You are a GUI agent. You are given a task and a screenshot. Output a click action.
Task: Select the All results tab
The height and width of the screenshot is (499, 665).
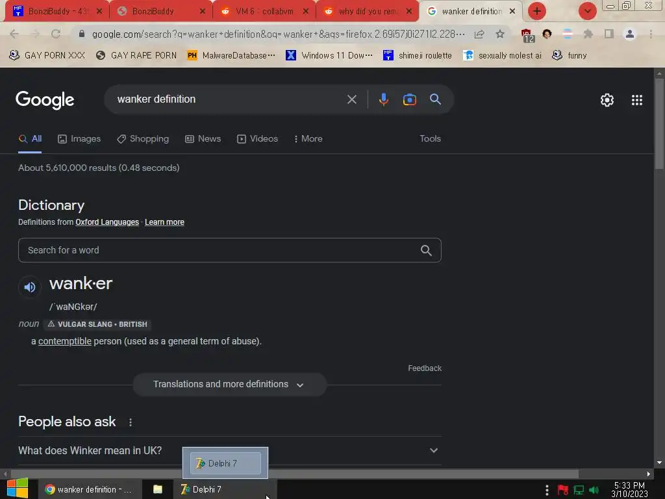[30, 139]
